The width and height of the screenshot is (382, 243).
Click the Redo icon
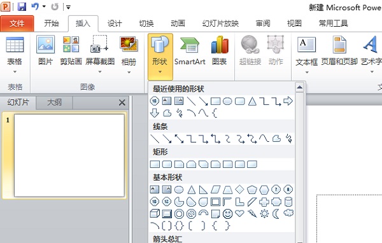55,6
